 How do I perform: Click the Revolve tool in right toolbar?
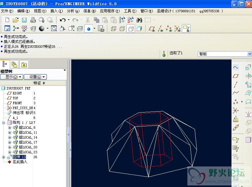pos(248,76)
